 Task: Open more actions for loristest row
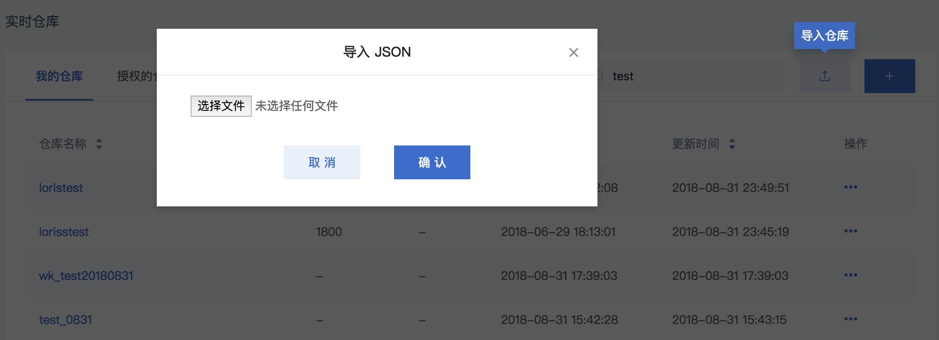click(851, 187)
